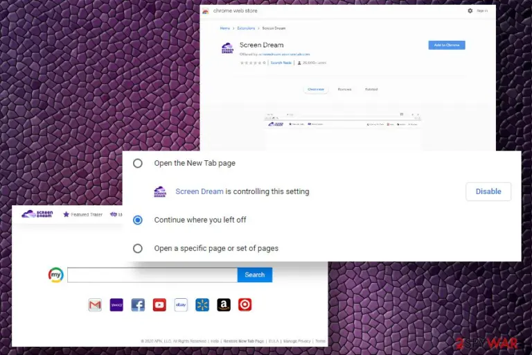Open the Target shortcut icon
This screenshot has height=355, width=532.
[x=245, y=304]
